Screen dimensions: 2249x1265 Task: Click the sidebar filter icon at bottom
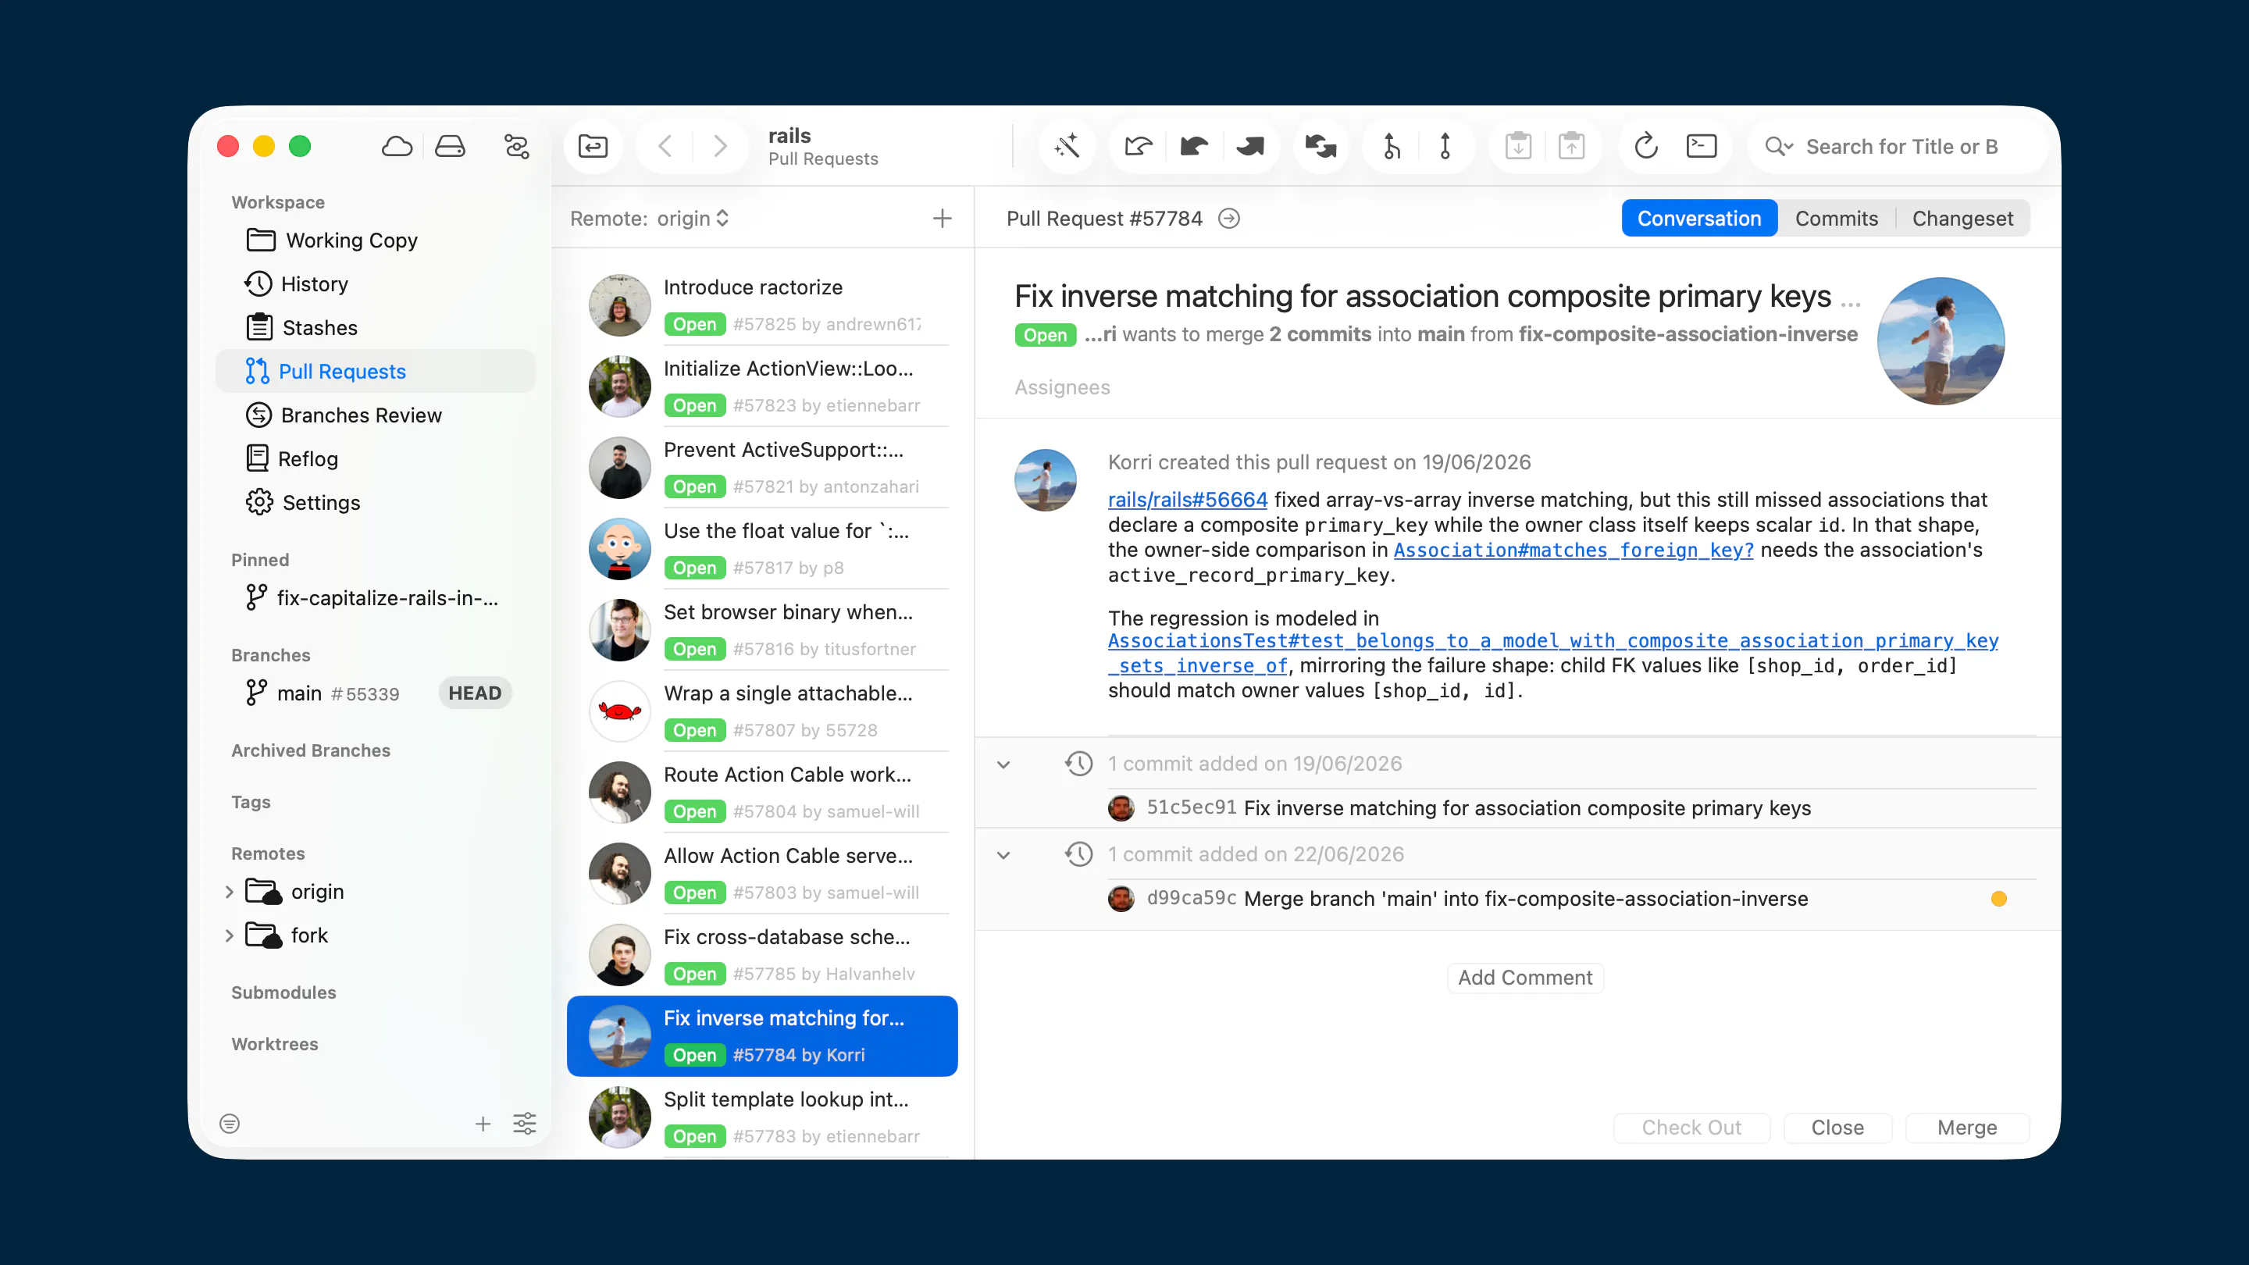(x=230, y=1124)
